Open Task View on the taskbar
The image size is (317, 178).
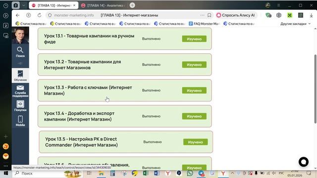click(89, 173)
